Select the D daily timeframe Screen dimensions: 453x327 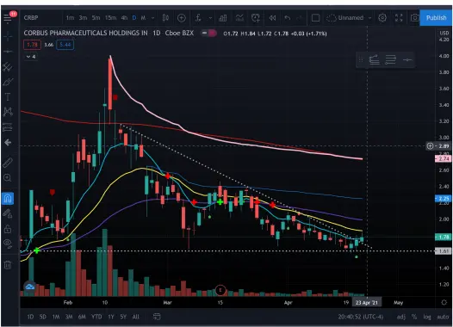(x=134, y=18)
